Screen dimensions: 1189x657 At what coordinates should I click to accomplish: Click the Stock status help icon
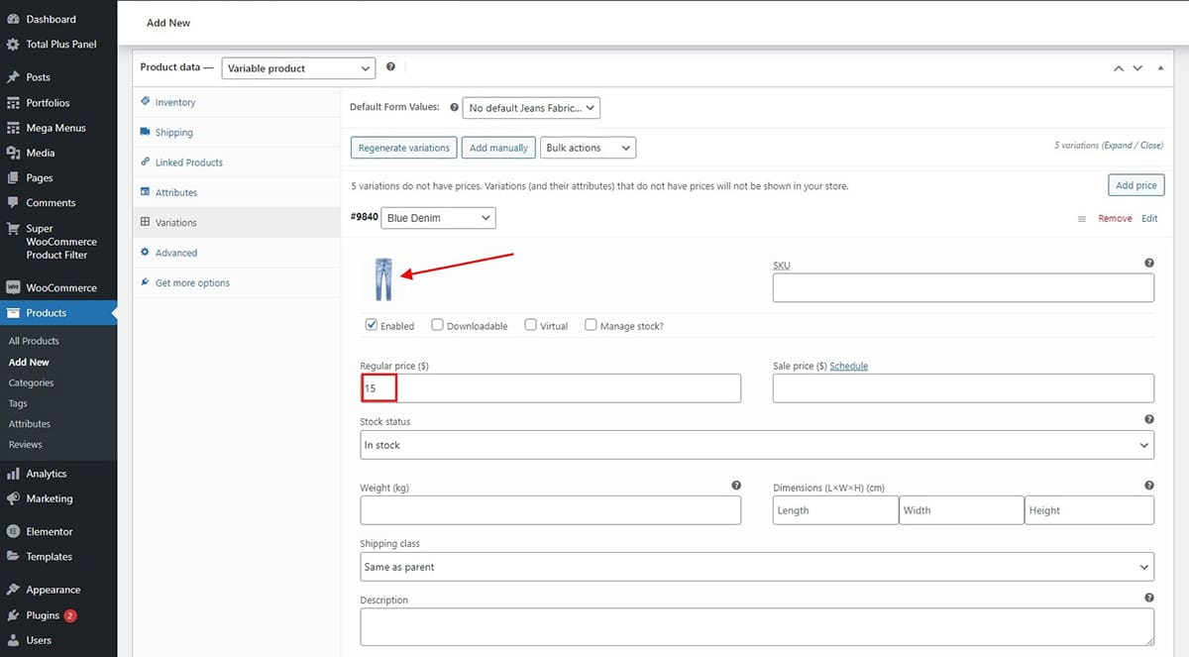point(1149,420)
